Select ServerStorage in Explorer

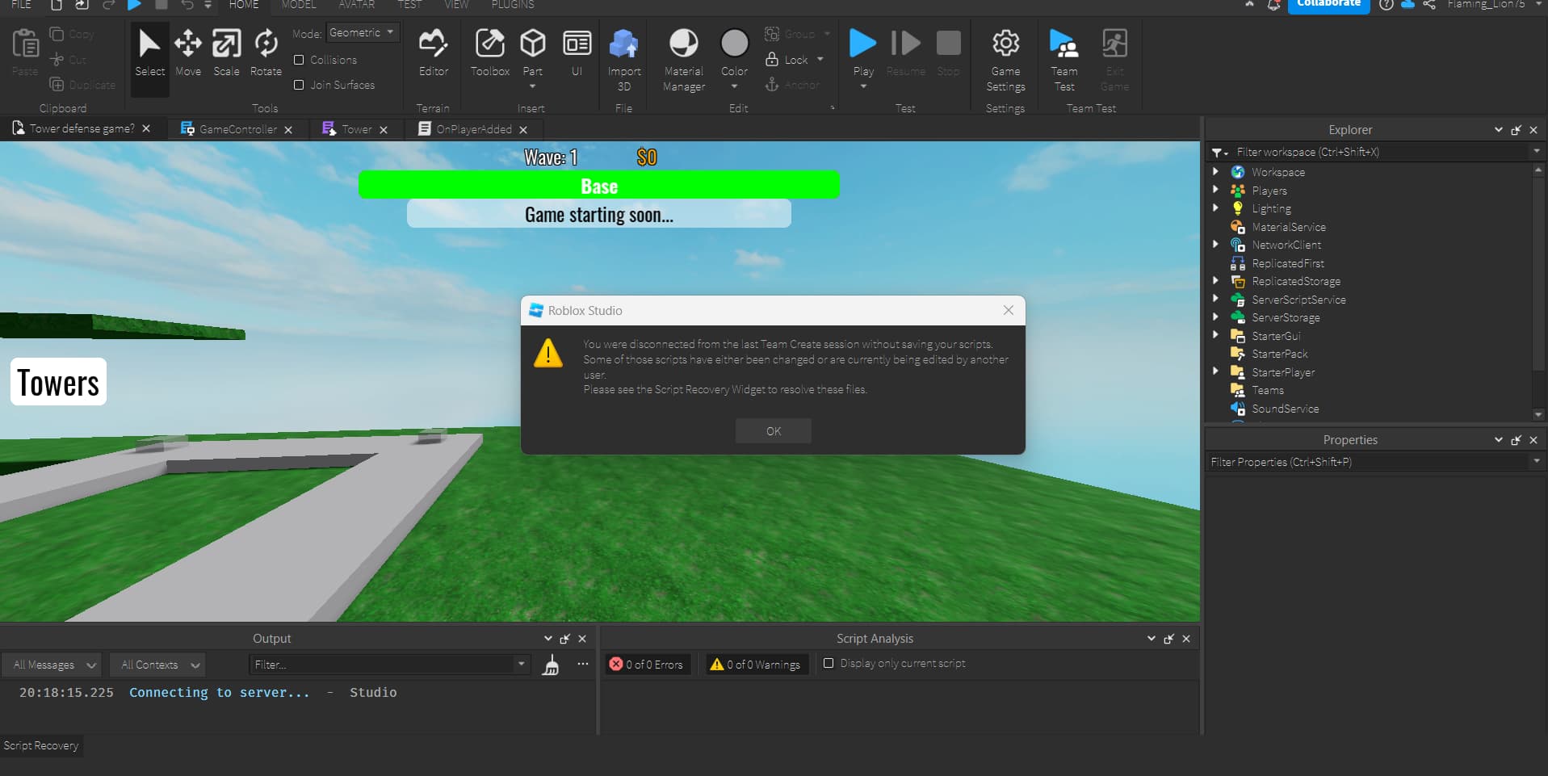tap(1286, 317)
